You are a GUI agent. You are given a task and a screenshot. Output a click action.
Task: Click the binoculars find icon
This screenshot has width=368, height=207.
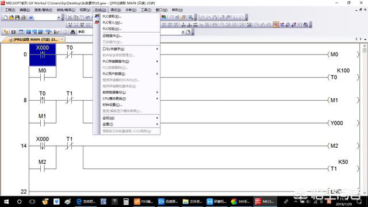tap(73, 32)
